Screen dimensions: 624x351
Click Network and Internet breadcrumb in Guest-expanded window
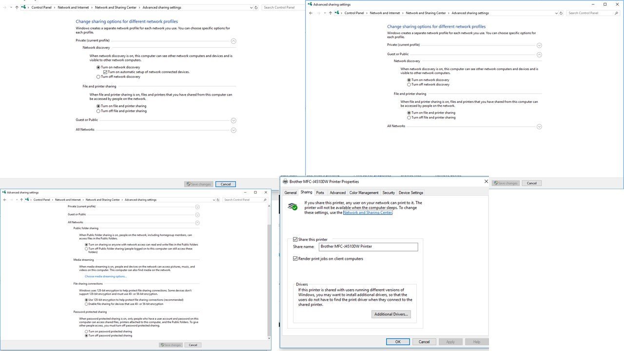pyautogui.click(x=385, y=13)
